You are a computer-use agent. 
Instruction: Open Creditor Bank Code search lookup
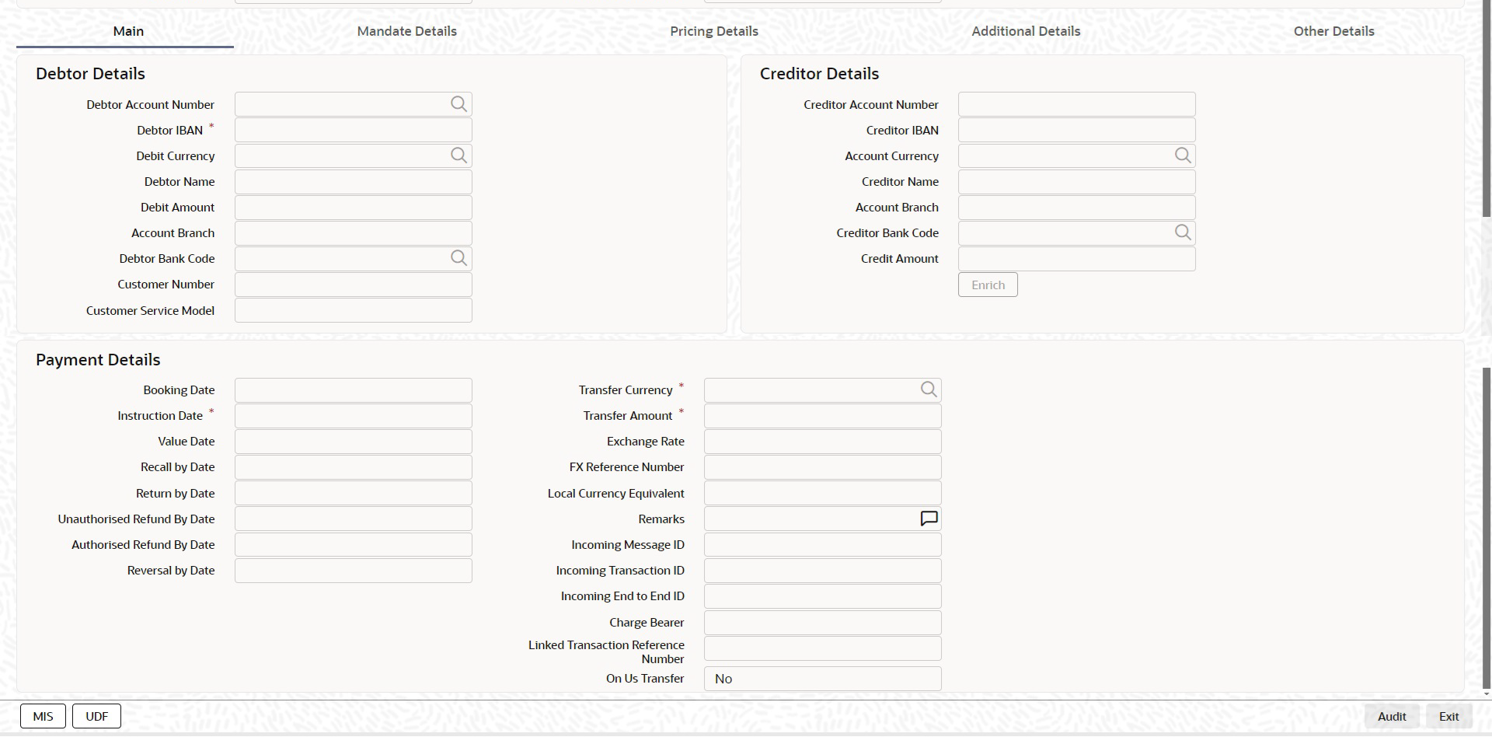1183,232
